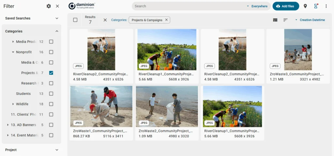
Task: Close the Filter panel
Action: pyautogui.click(x=57, y=6)
